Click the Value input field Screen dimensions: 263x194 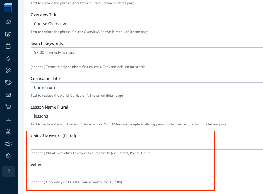pyautogui.click(x=147, y=174)
